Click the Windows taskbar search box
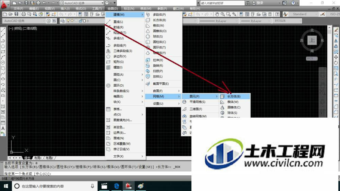The image size is (340, 191). click(54, 186)
